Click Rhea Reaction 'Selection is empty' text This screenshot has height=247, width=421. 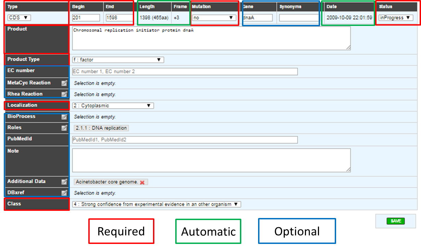[95, 95]
